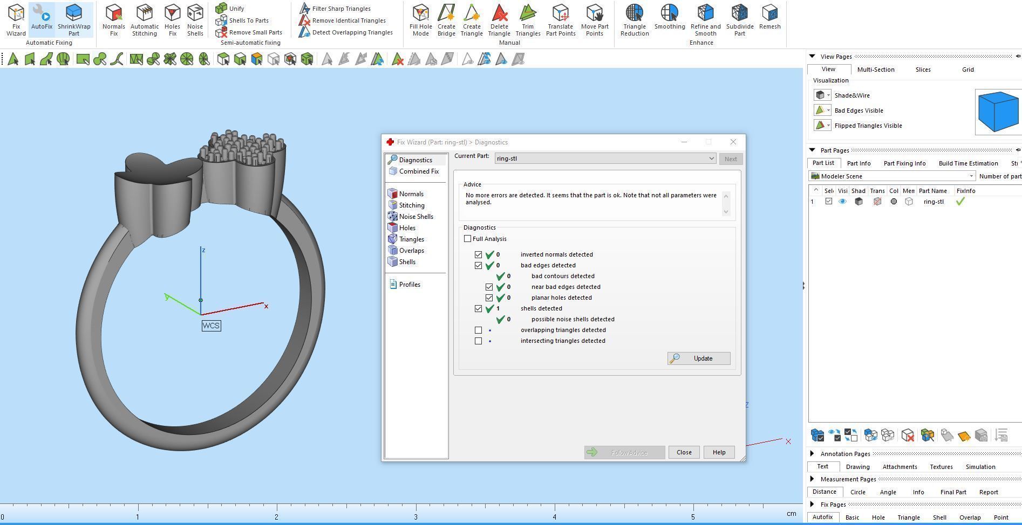Open the Fix Wizard tool
This screenshot has height=525, width=1022.
point(16,20)
